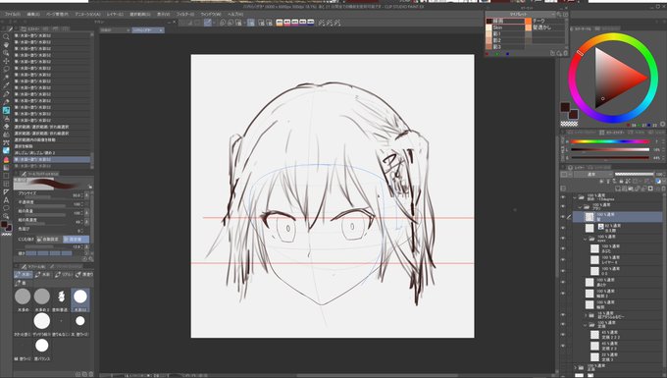
Task: Expand the collapsed 16% folder
Action: pyautogui.click(x=586, y=315)
